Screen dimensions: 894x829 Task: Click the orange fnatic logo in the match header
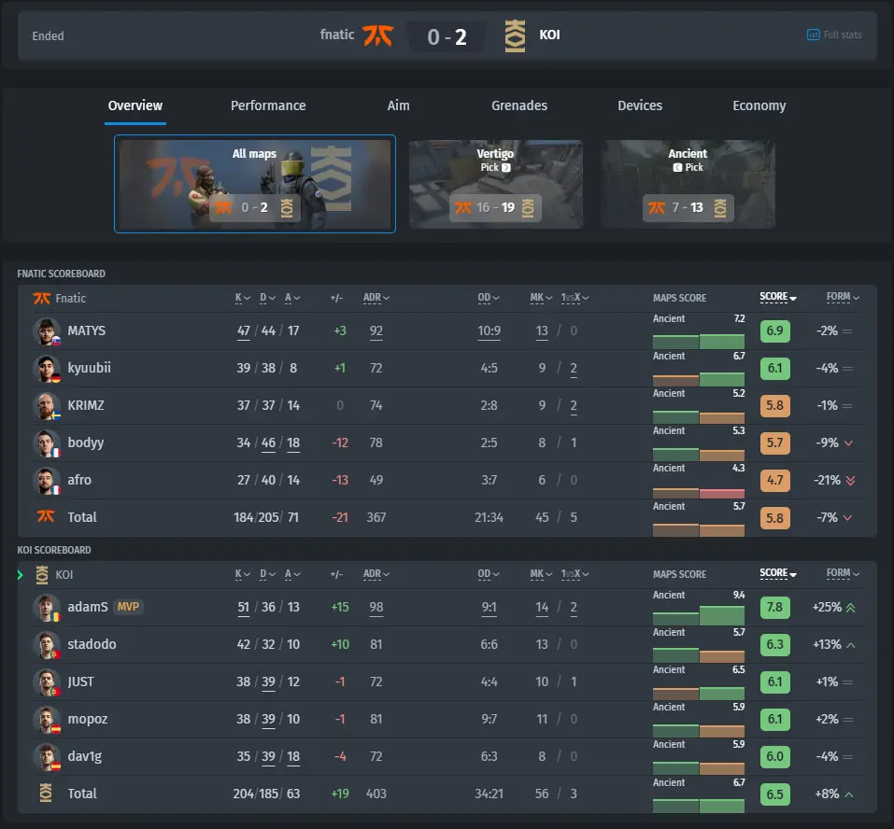pyautogui.click(x=378, y=35)
